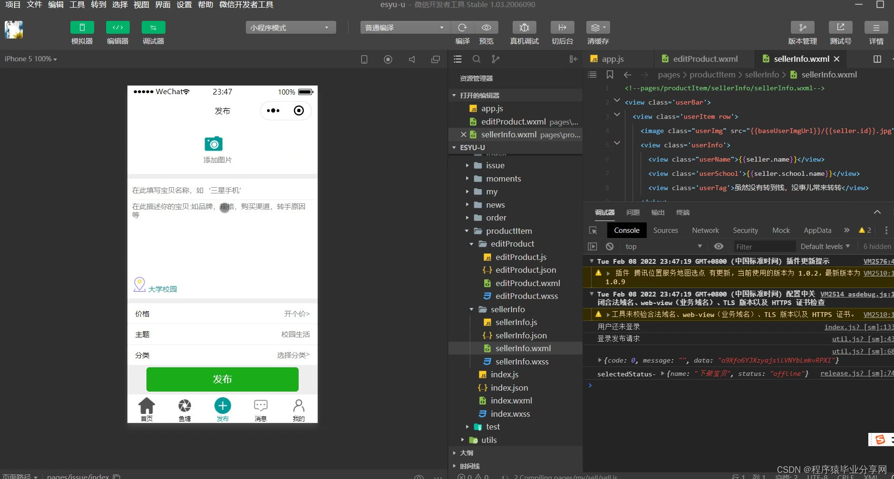The height and width of the screenshot is (479, 894).
Task: Open the test account icon (测试号)
Action: 840,28
